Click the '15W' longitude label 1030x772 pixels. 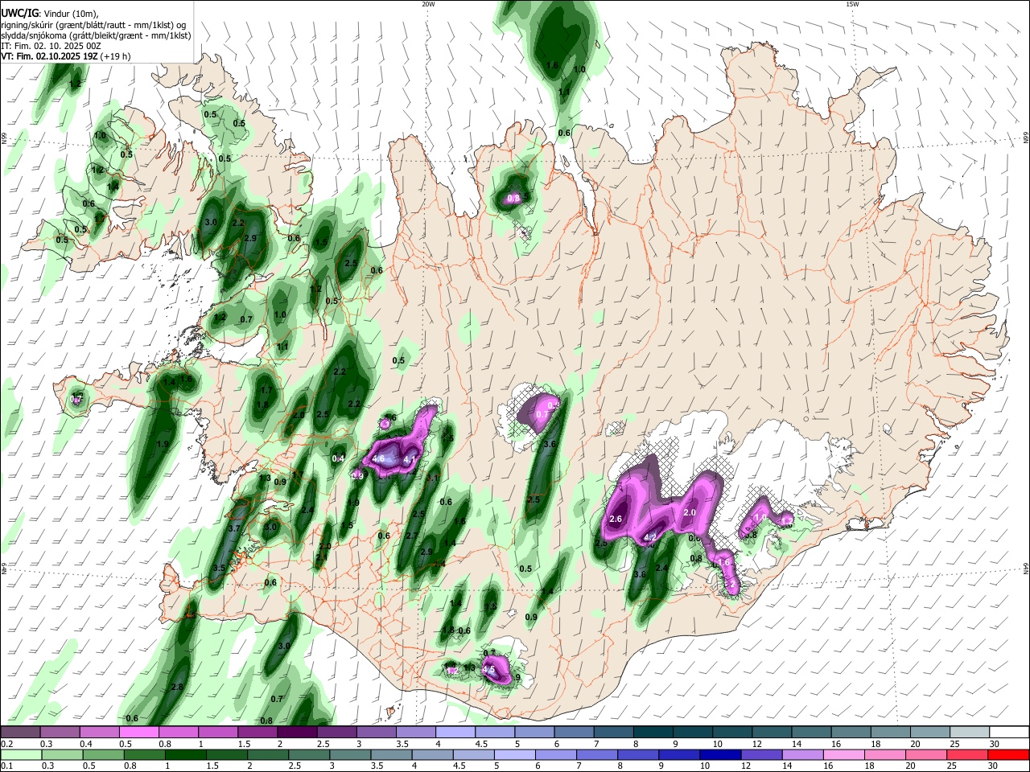[x=852, y=4]
